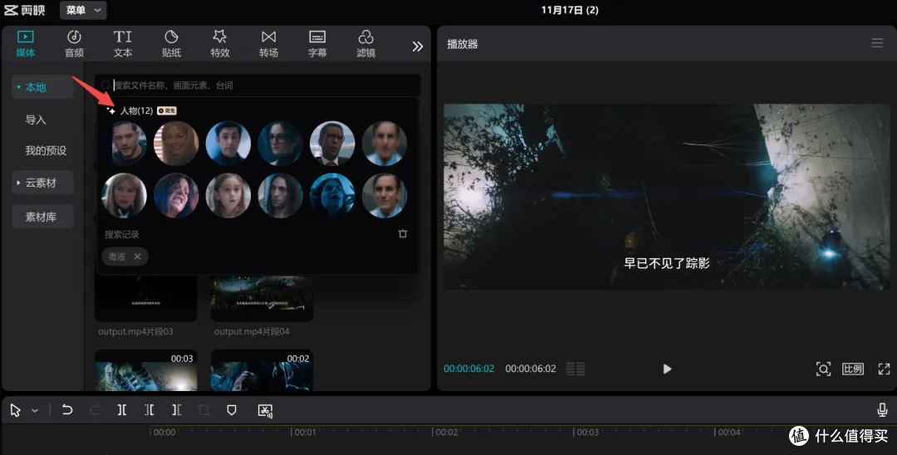Switch to the 音频 audio tab

pyautogui.click(x=74, y=44)
